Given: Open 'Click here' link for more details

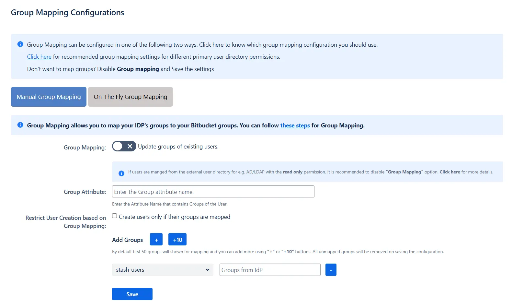Looking at the screenshot, I should click(450, 172).
